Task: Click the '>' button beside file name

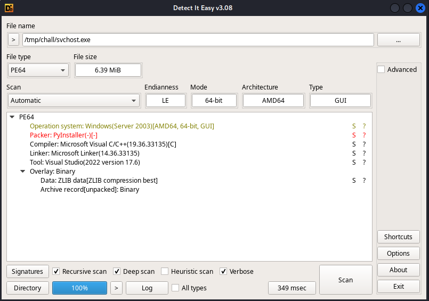Action: pos(13,39)
